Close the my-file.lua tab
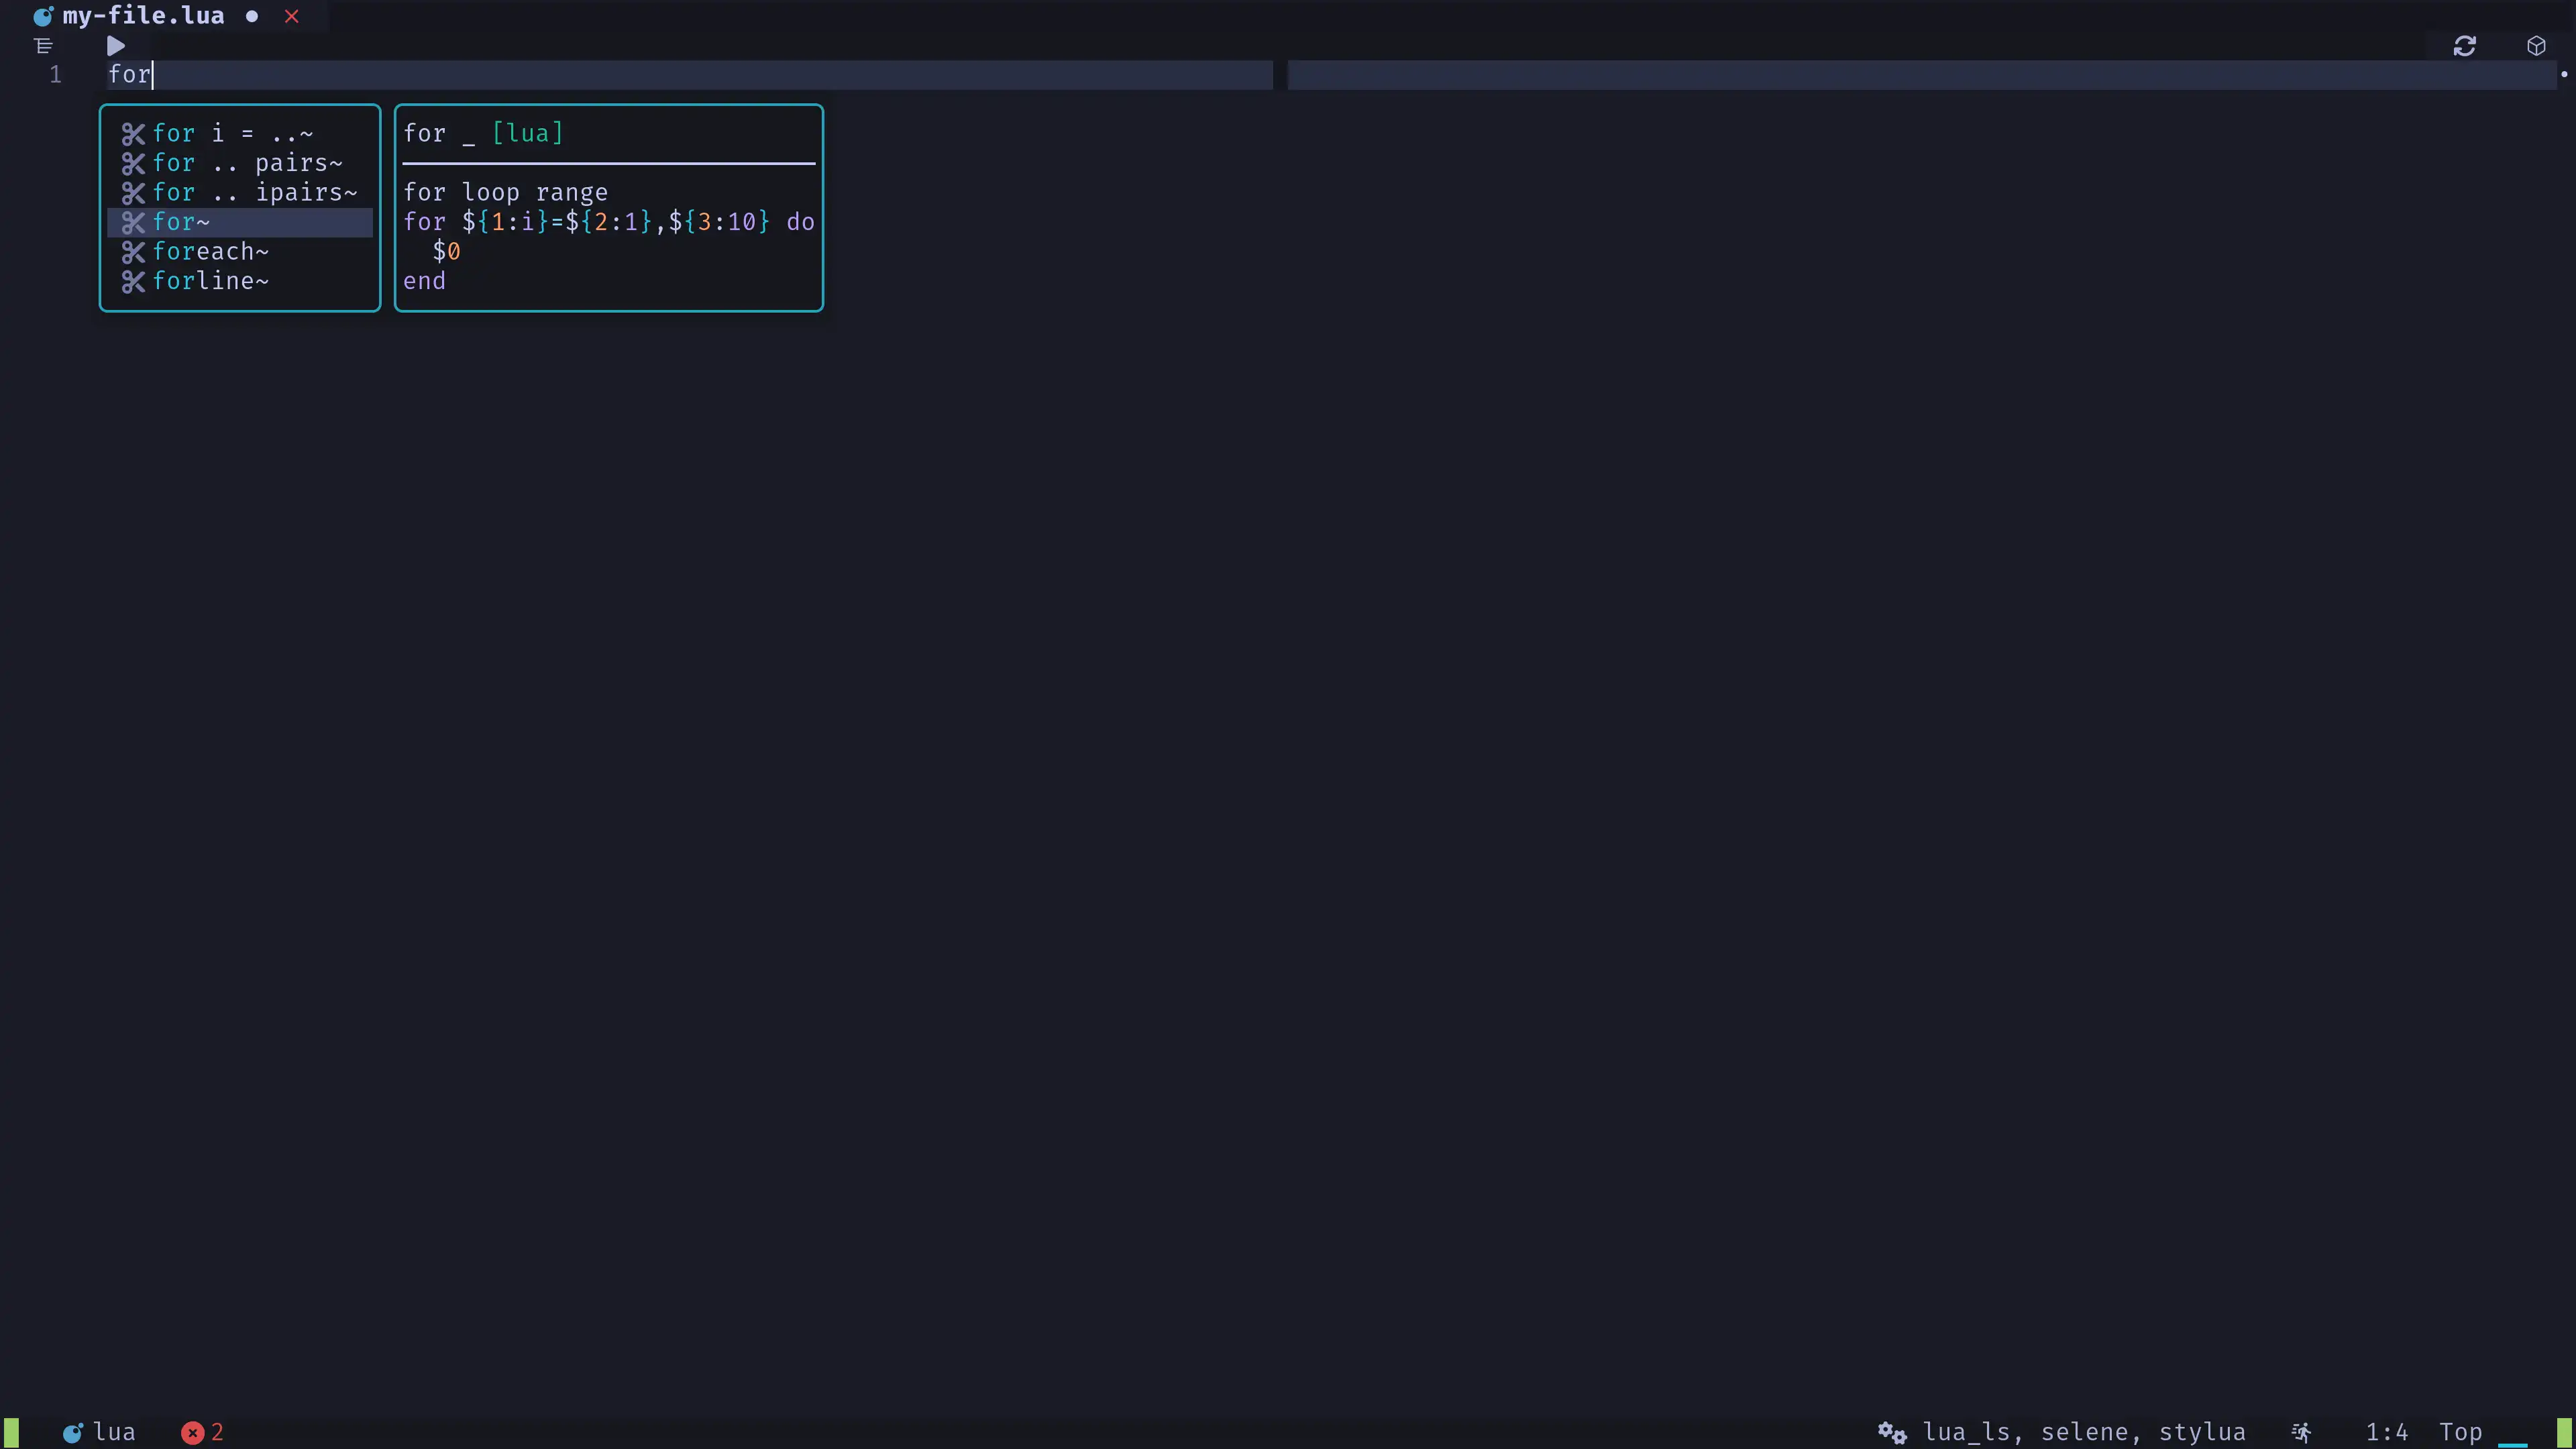The height and width of the screenshot is (1449, 2576). [x=291, y=16]
